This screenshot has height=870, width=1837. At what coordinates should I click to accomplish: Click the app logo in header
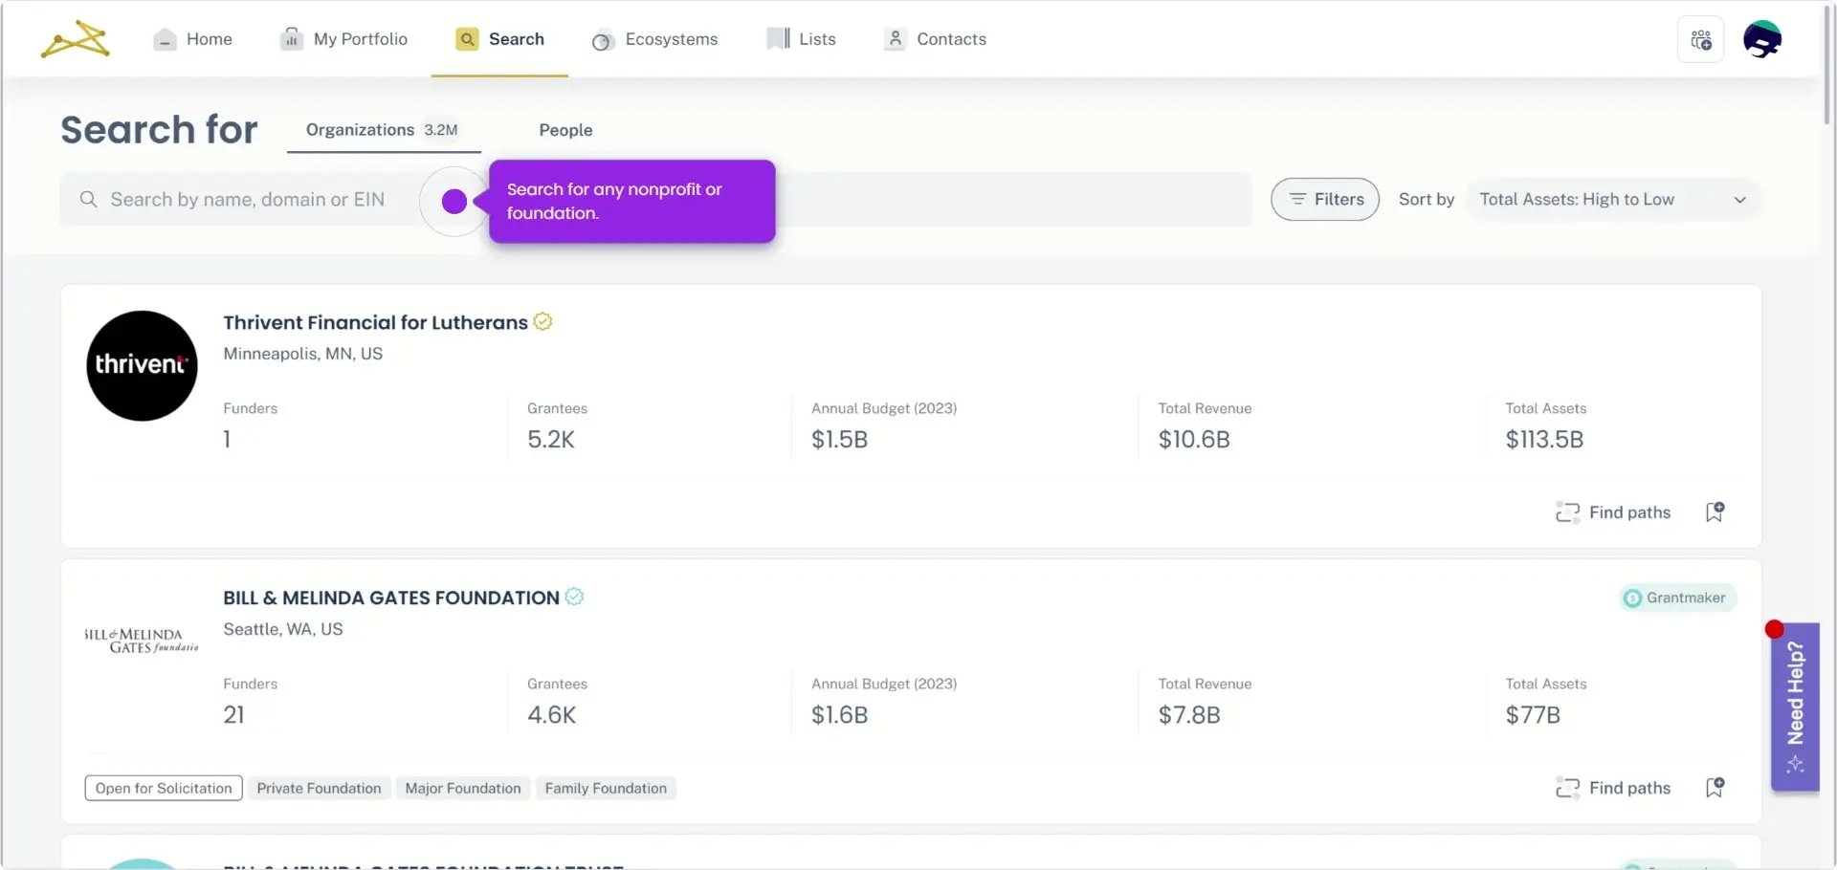76,39
